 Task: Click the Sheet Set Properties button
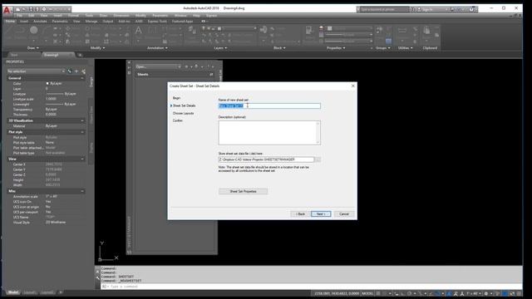(x=243, y=192)
